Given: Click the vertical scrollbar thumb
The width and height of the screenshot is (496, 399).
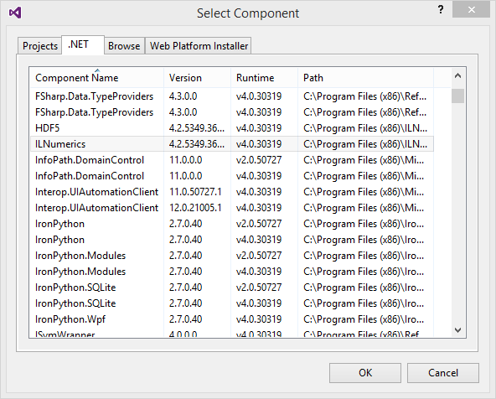Looking at the screenshot, I should coord(457,96).
